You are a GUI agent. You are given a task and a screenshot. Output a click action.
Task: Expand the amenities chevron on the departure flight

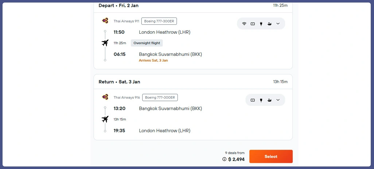click(x=278, y=24)
